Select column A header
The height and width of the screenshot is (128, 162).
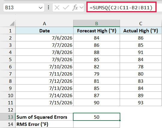[44, 23]
